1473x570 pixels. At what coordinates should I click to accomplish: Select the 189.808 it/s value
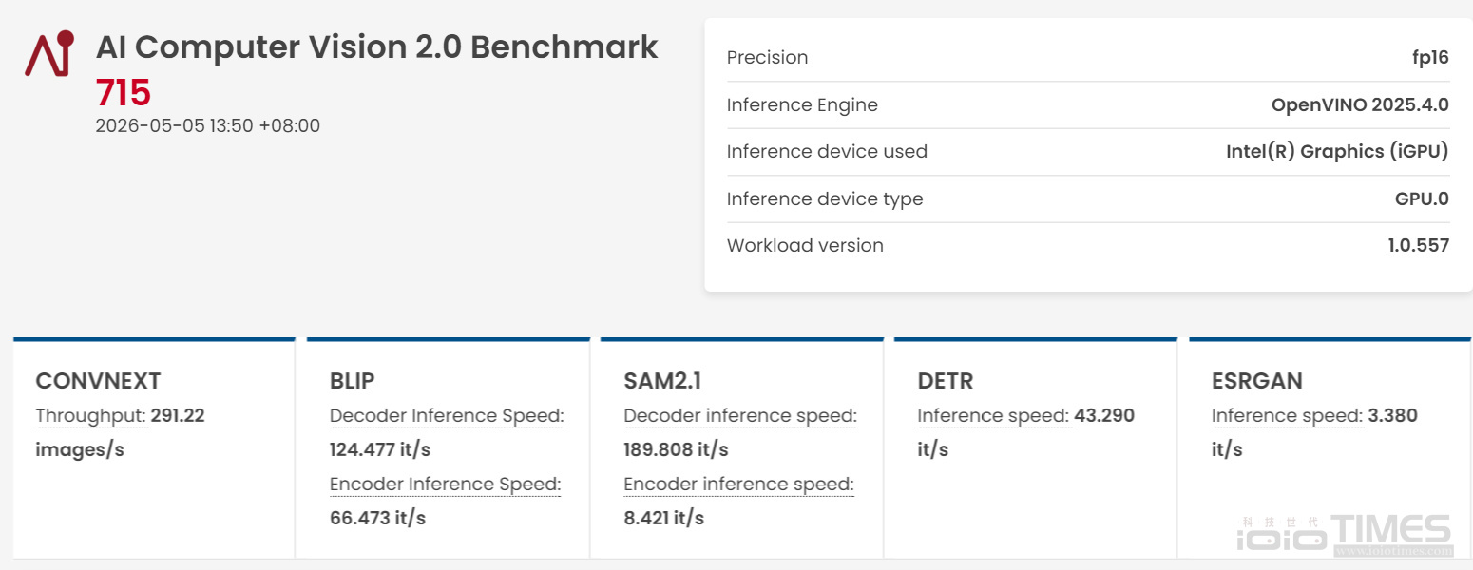(x=676, y=450)
